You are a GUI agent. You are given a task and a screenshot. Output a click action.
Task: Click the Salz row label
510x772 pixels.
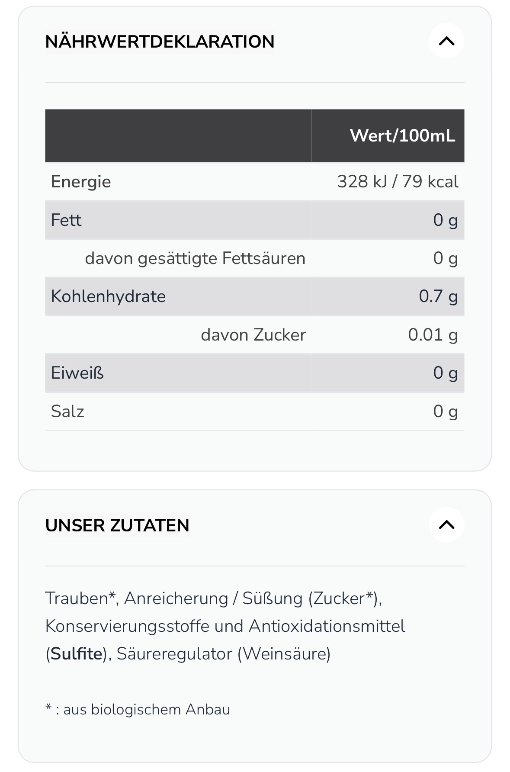[67, 411]
